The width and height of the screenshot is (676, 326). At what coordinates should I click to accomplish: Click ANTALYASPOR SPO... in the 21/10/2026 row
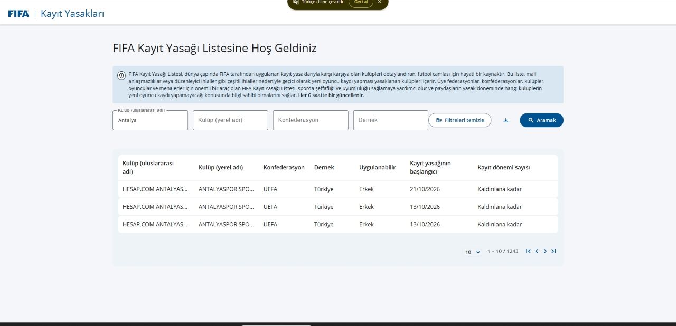click(226, 189)
